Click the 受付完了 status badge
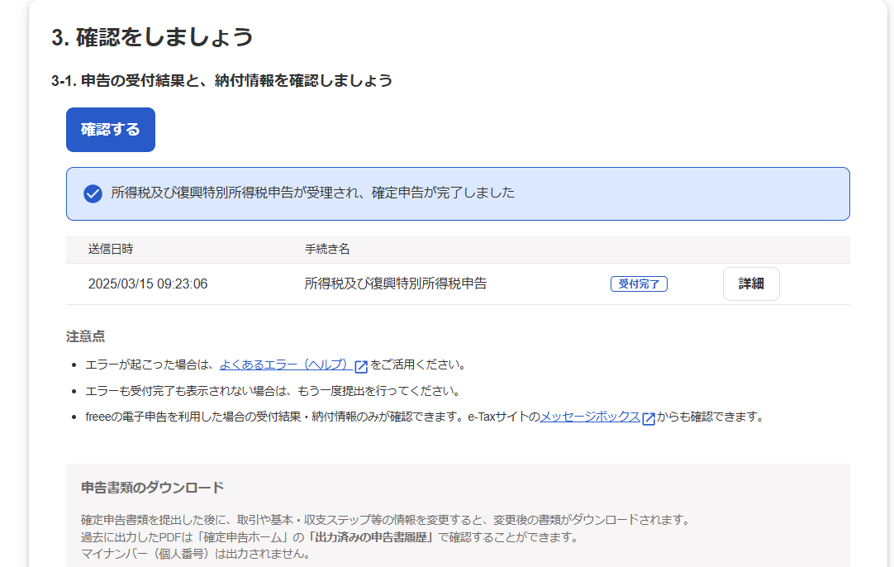 pyautogui.click(x=639, y=283)
